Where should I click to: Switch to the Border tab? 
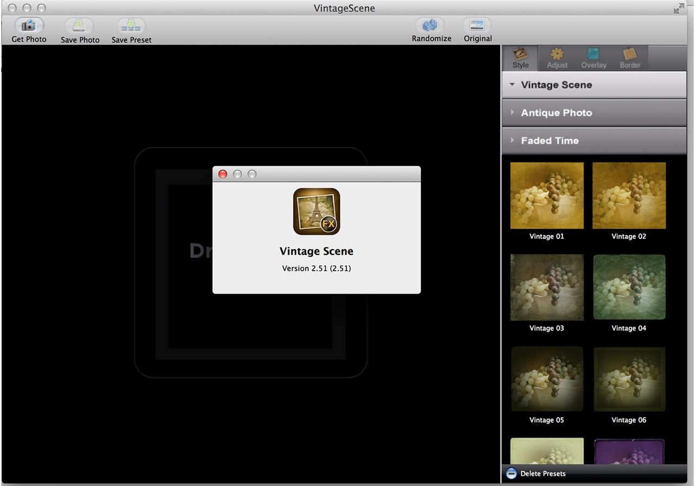tap(630, 58)
